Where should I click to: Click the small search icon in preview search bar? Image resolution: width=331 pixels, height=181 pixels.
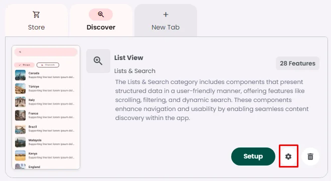(x=20, y=52)
